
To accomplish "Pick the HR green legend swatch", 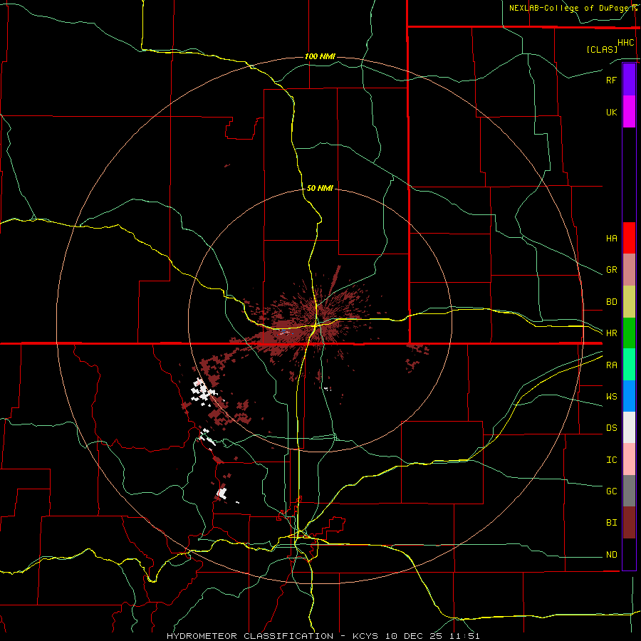I will 629,333.
